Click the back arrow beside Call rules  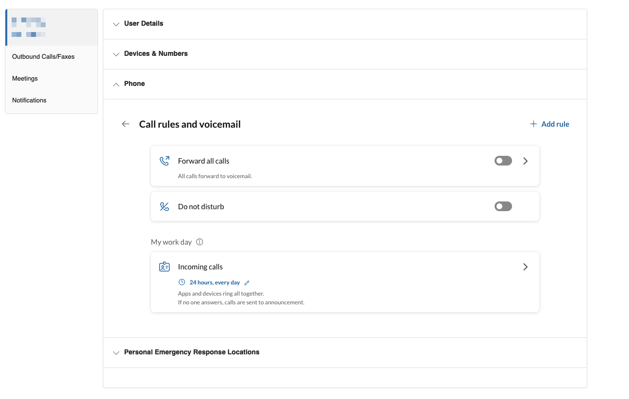point(126,124)
